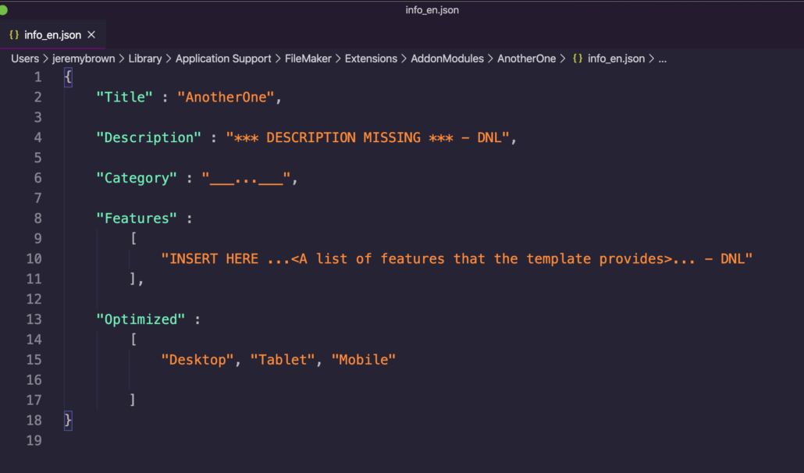Click the Category key on line 6
Screen dimensions: 804x473
coord(137,178)
